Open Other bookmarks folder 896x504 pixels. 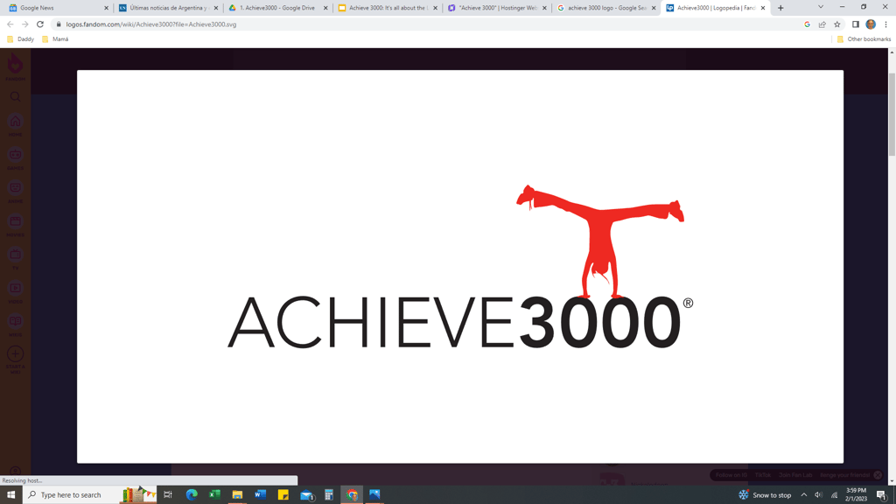click(864, 38)
